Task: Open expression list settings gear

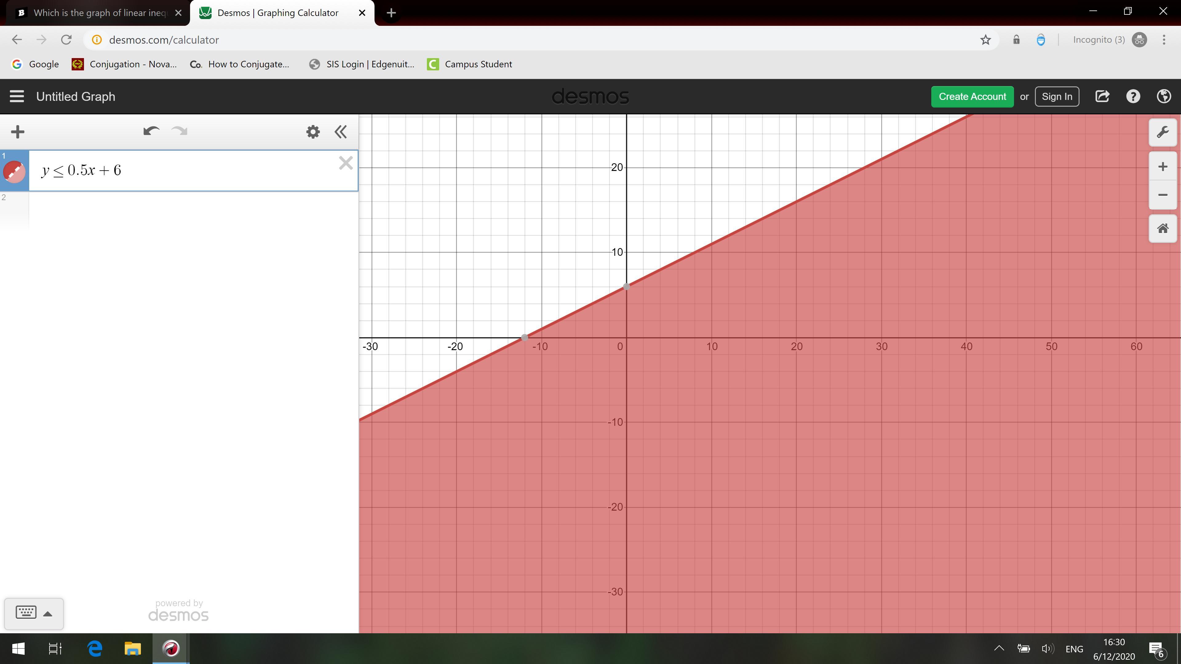Action: 313,132
